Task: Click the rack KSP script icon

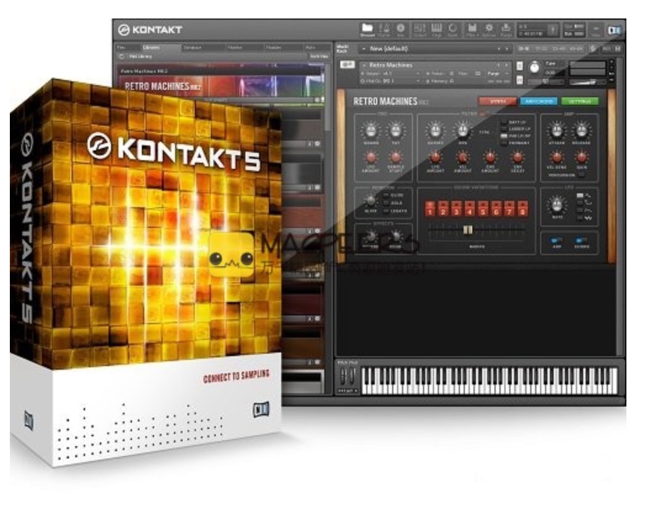Action: tap(594, 49)
